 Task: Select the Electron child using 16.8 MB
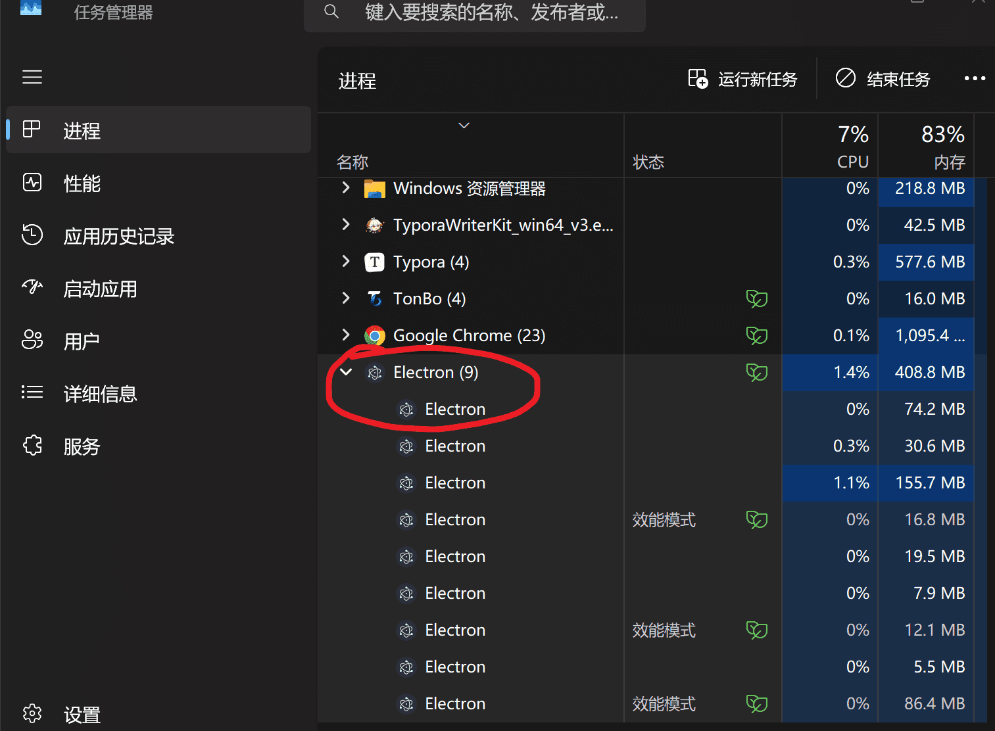[652, 519]
